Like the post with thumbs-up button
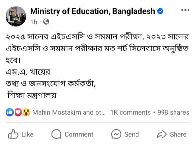Viewport: 195px width, 144px height. 21,134
